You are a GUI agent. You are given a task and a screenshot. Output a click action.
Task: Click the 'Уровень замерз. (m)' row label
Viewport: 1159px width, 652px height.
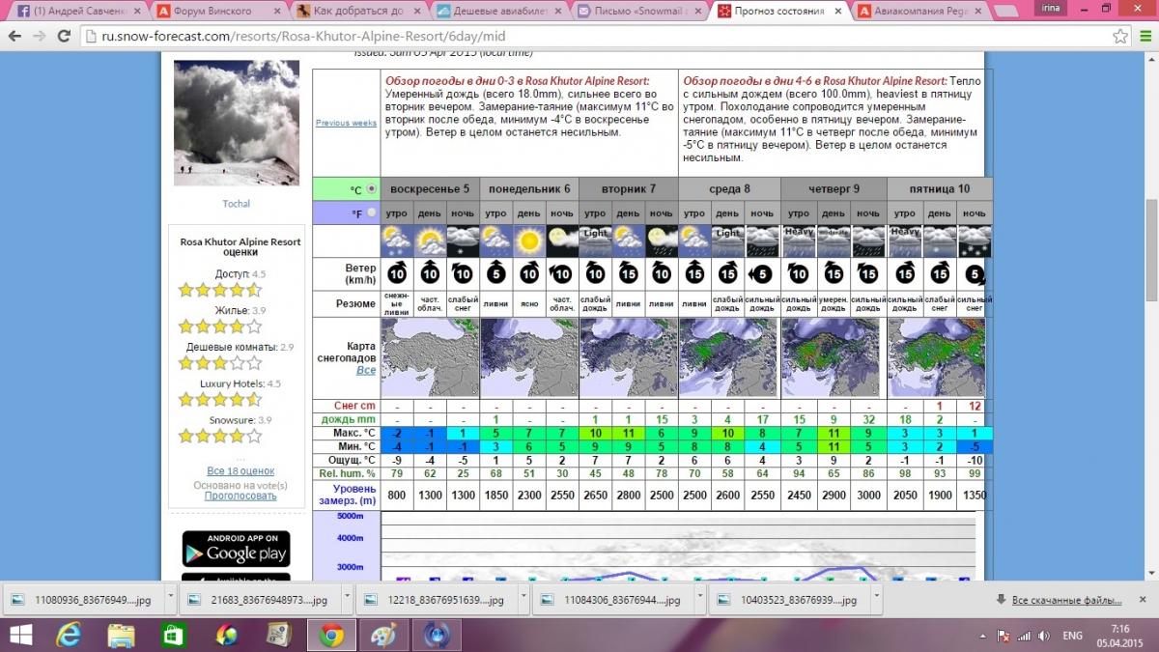point(347,495)
